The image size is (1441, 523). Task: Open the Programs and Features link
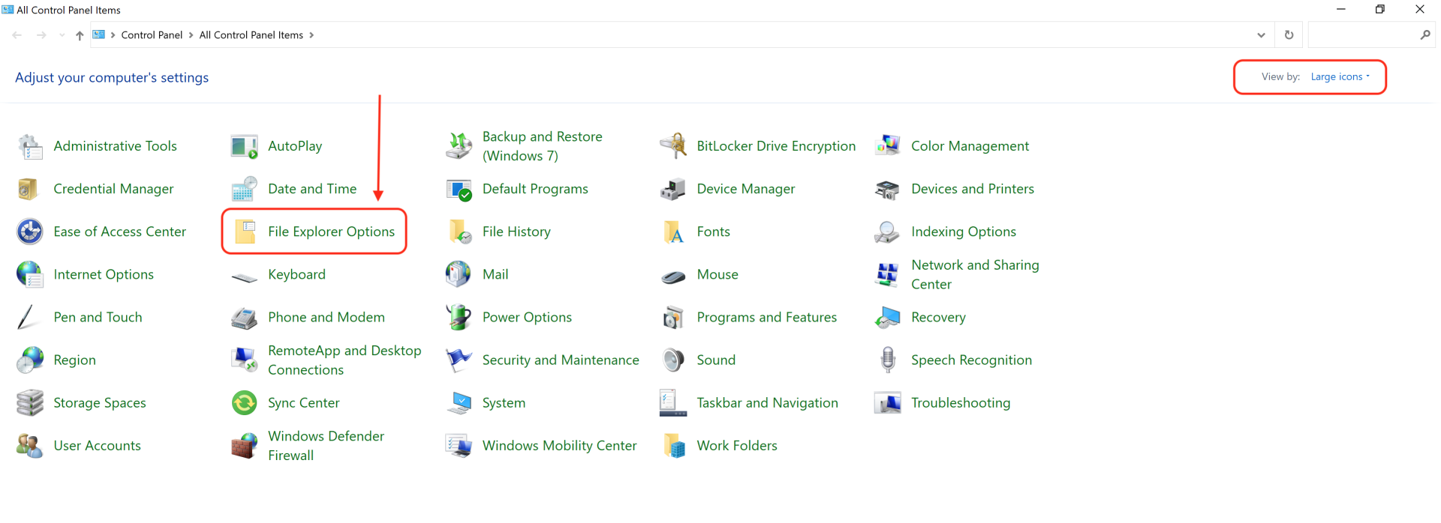click(766, 318)
